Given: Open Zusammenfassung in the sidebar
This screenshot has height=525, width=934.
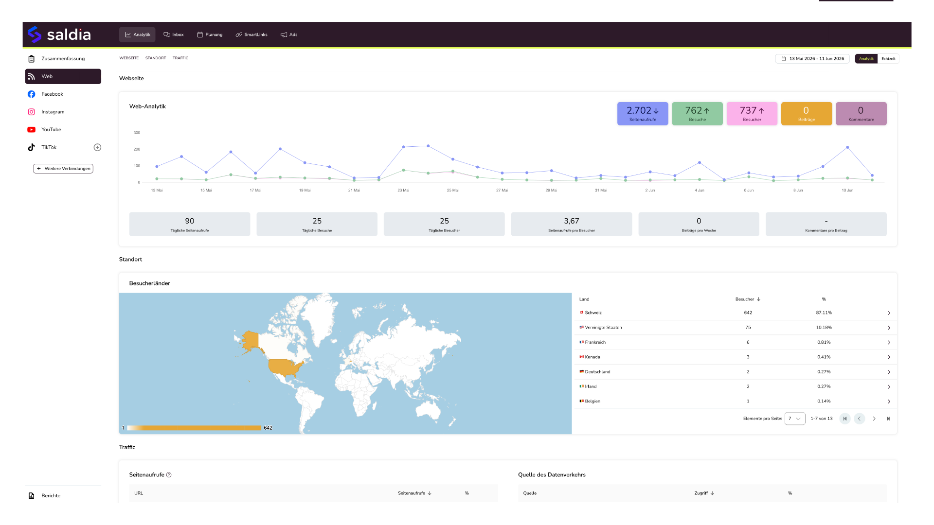Looking at the screenshot, I should (x=63, y=59).
